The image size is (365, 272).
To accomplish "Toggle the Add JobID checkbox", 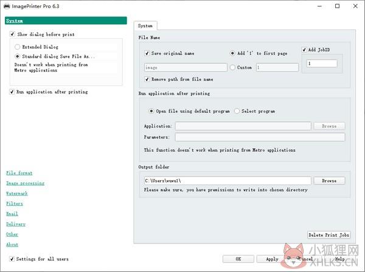I will click(x=304, y=50).
